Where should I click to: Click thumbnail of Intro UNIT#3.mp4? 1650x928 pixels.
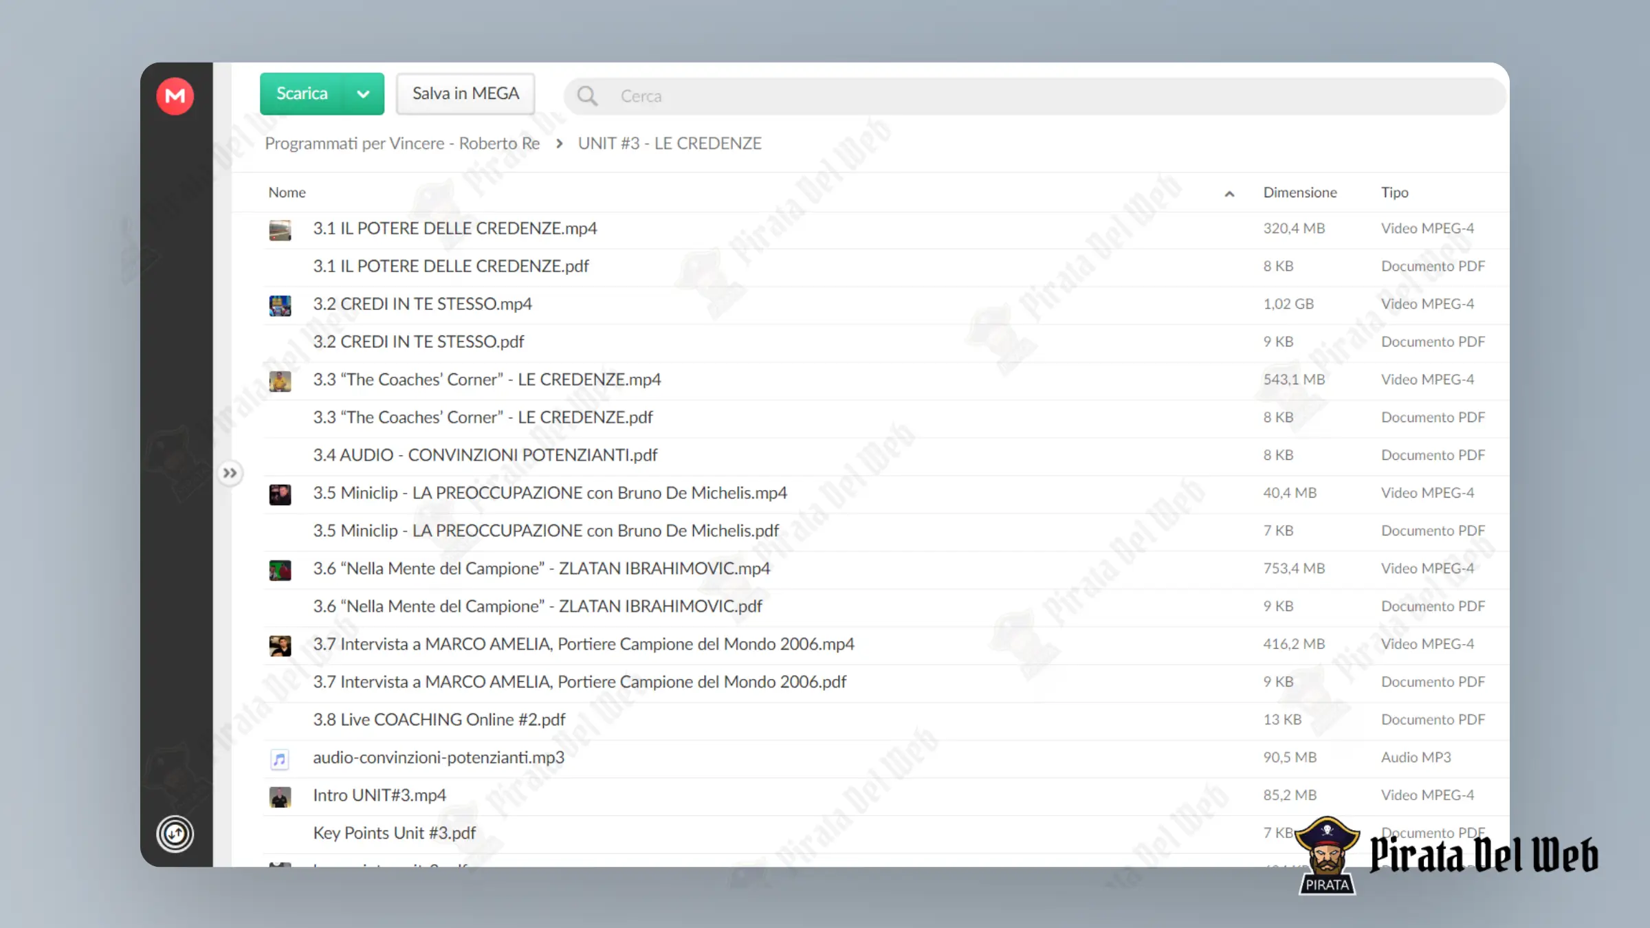[280, 797]
